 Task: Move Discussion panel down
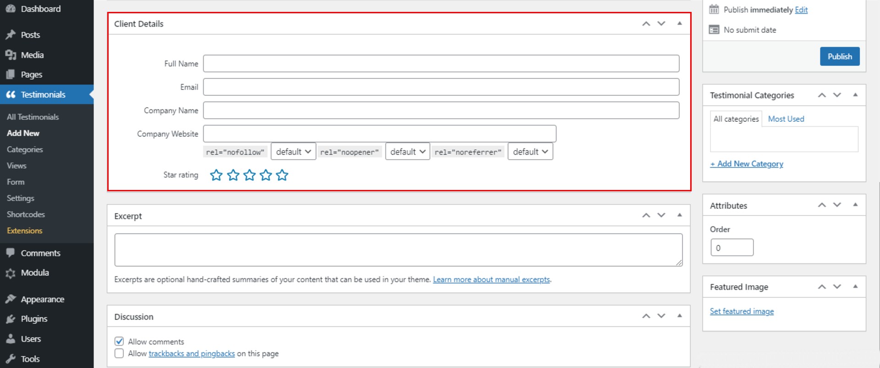661,316
